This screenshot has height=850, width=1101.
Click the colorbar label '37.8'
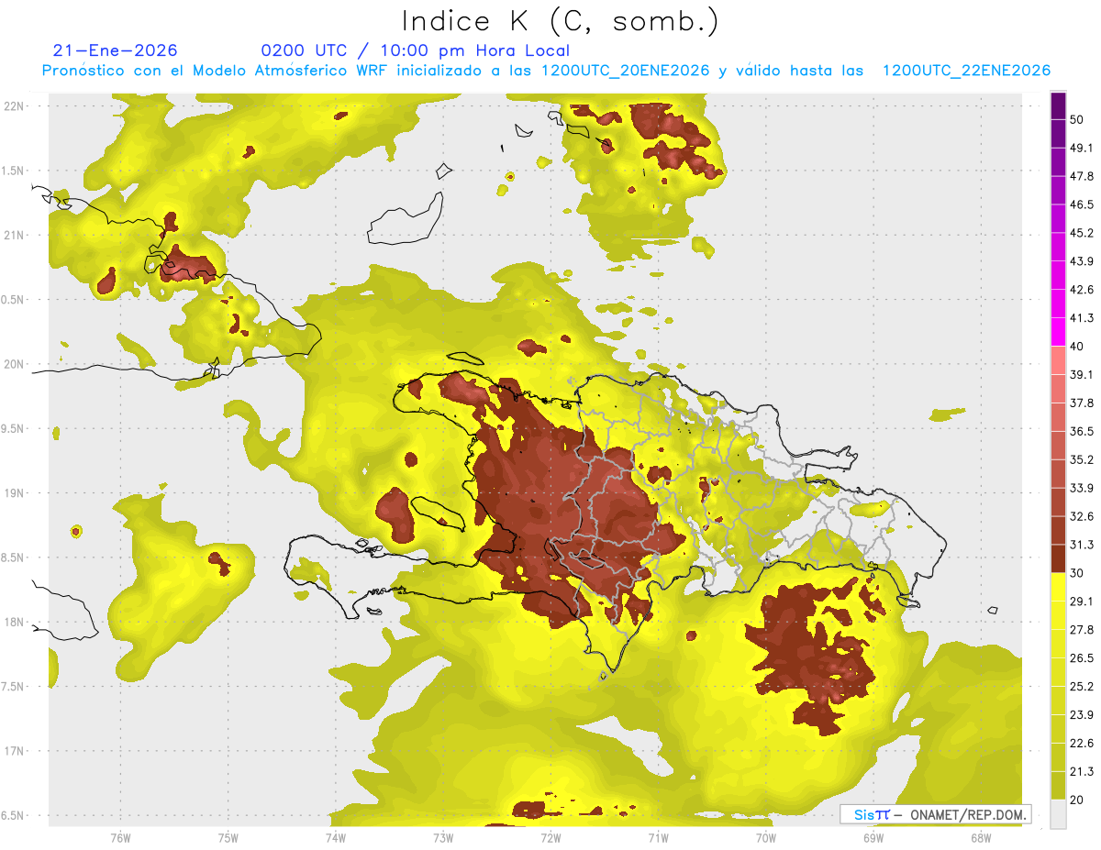[1082, 403]
